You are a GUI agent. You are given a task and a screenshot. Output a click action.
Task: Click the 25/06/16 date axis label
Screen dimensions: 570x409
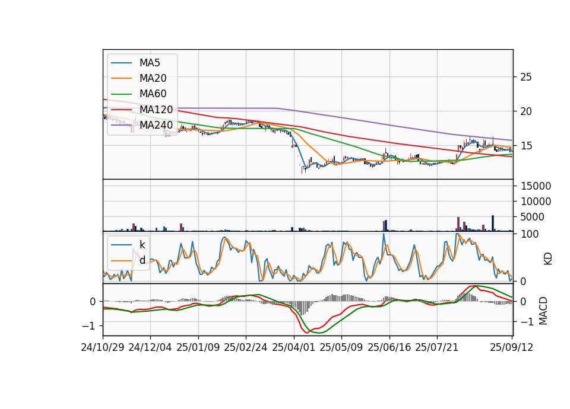click(389, 347)
